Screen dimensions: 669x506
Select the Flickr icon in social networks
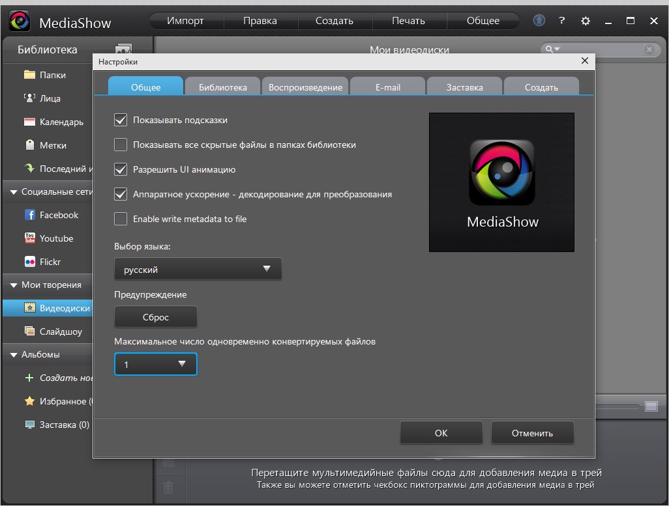pyautogui.click(x=29, y=262)
